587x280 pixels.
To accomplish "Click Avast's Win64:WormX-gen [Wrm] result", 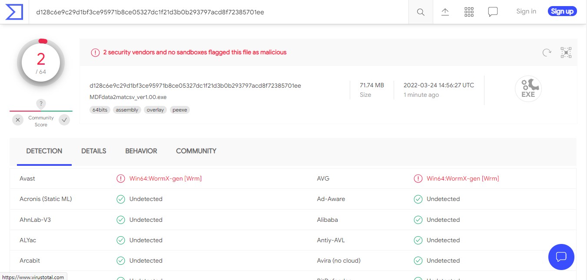I will click(x=166, y=178).
